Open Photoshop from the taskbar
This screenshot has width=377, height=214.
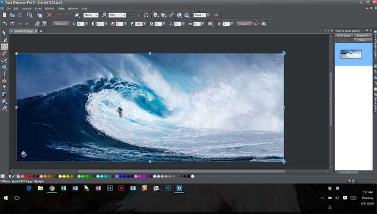[168, 188]
